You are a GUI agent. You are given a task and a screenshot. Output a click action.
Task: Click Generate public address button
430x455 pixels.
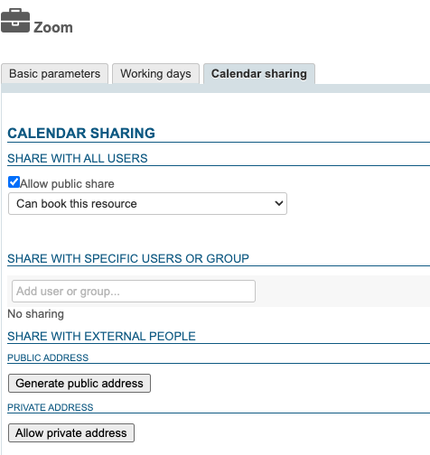(79, 384)
